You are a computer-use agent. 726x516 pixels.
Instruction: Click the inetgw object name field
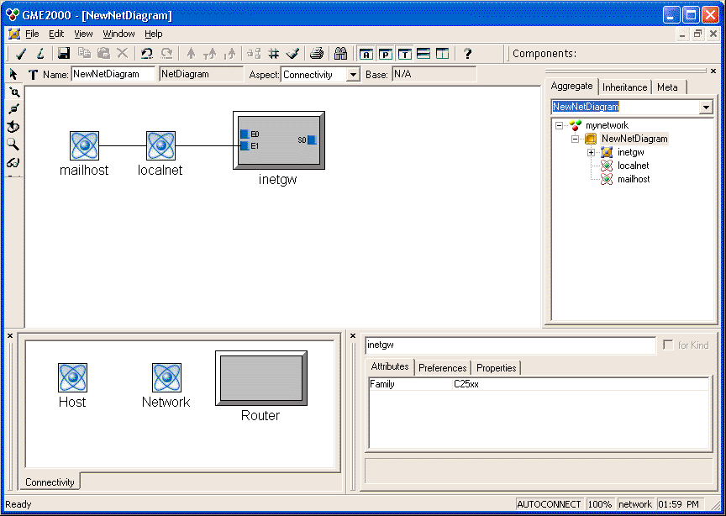pyautogui.click(x=510, y=345)
